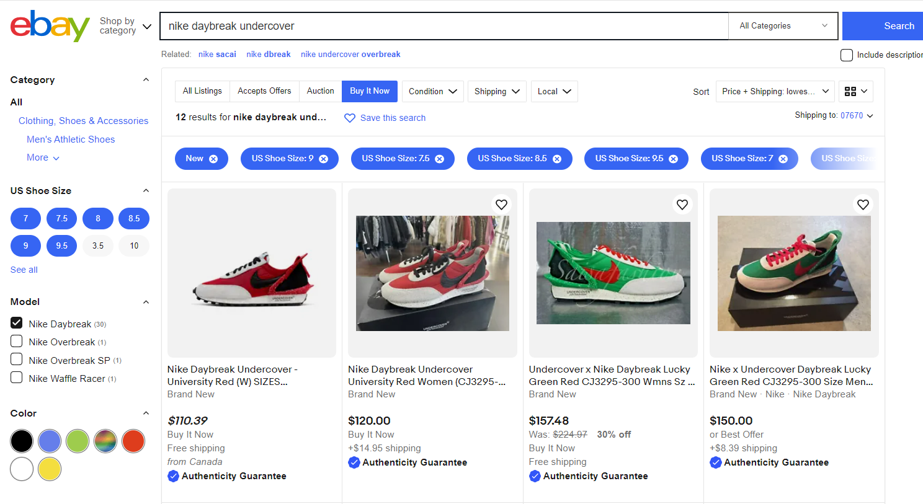The width and height of the screenshot is (923, 504).
Task: Click the eBay logo
Action: [50, 26]
